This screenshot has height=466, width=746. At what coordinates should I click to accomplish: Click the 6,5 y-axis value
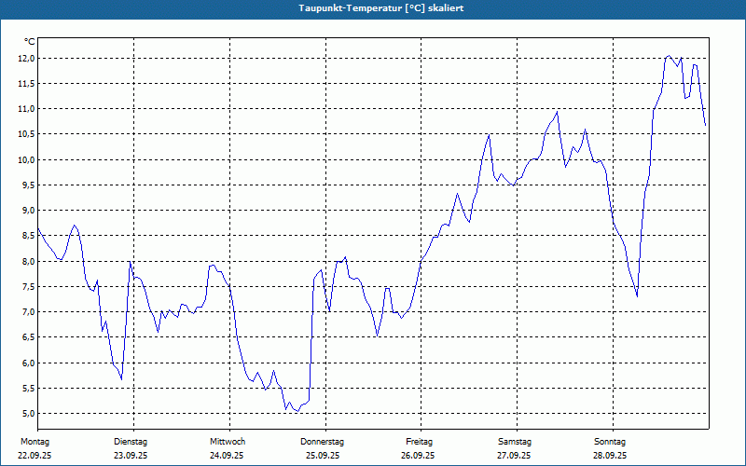click(x=28, y=337)
